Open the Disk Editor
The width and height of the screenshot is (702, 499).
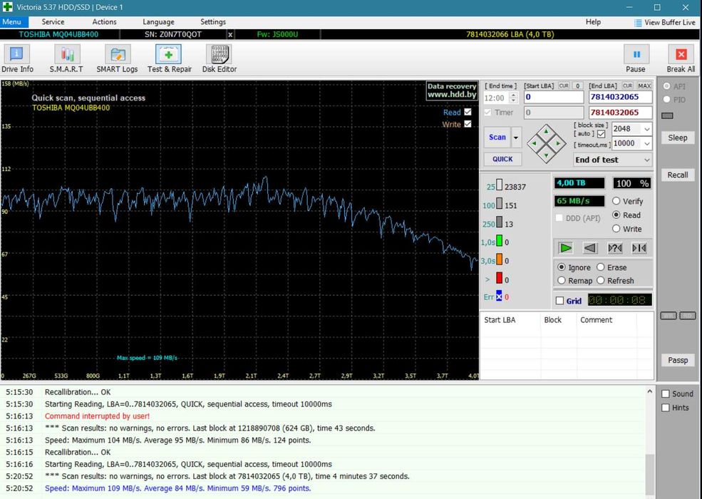[x=219, y=58]
